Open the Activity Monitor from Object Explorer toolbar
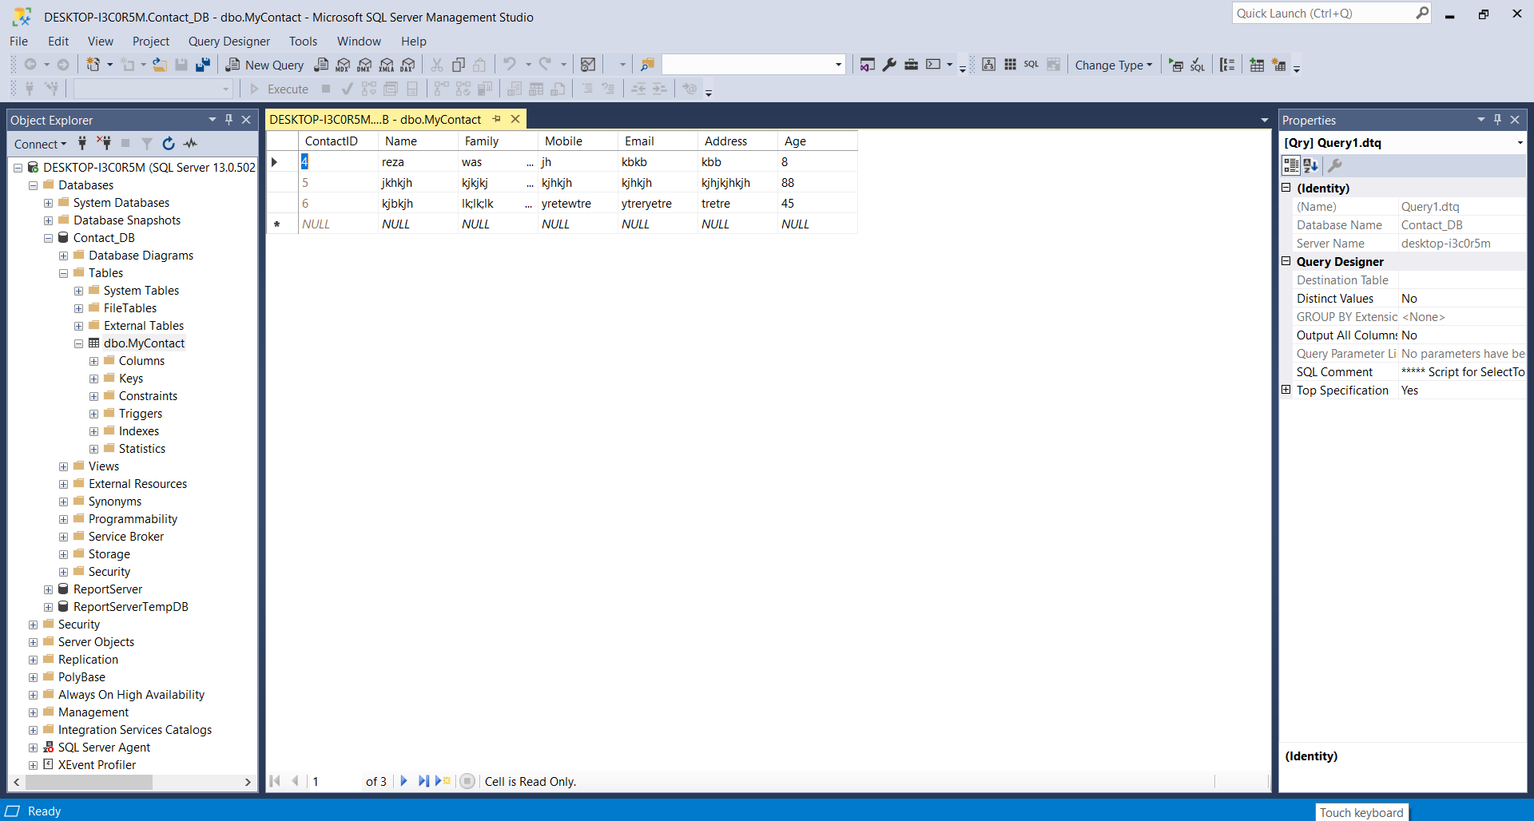Viewport: 1534px width, 821px height. coord(190,144)
